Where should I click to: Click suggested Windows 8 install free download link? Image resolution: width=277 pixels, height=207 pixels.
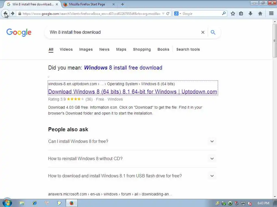tap(123, 68)
